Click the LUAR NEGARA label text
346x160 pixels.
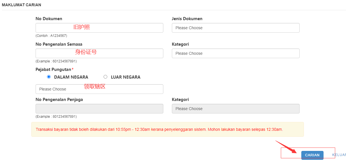125,77
